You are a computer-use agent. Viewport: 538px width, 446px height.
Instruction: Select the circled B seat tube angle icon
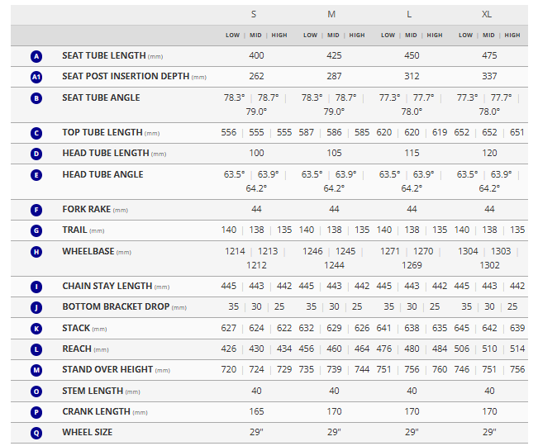(36, 98)
